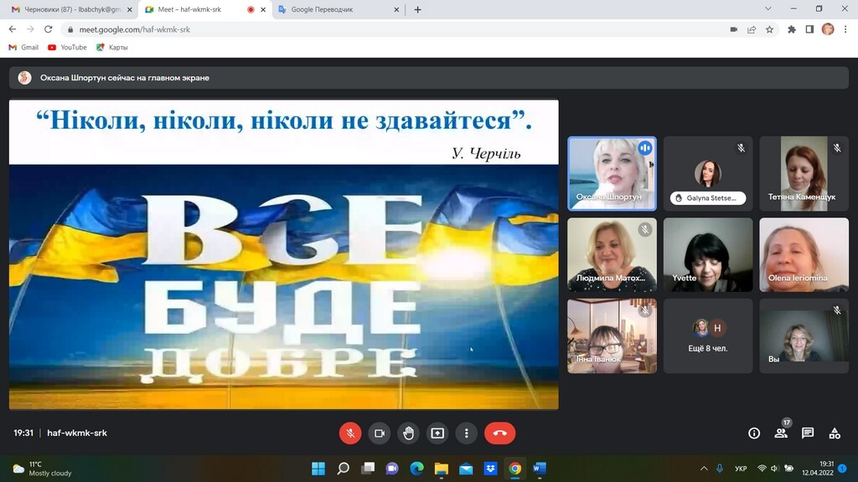
Task: Select the Yvette video tile
Action: point(708,254)
